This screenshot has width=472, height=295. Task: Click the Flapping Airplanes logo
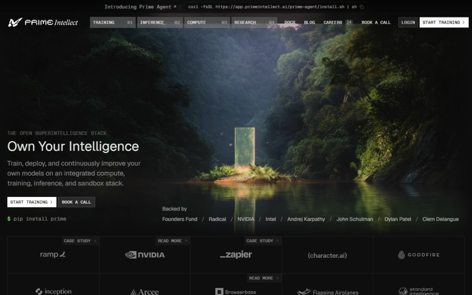click(328, 292)
